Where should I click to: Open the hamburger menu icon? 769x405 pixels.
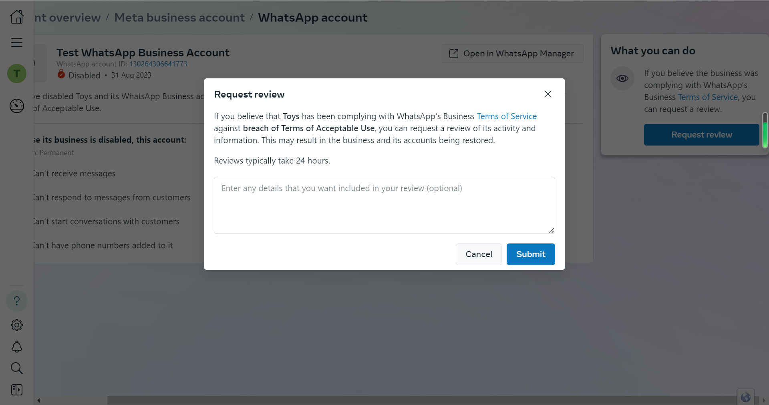[x=17, y=42]
